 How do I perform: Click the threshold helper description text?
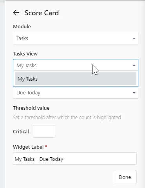pos(67,117)
